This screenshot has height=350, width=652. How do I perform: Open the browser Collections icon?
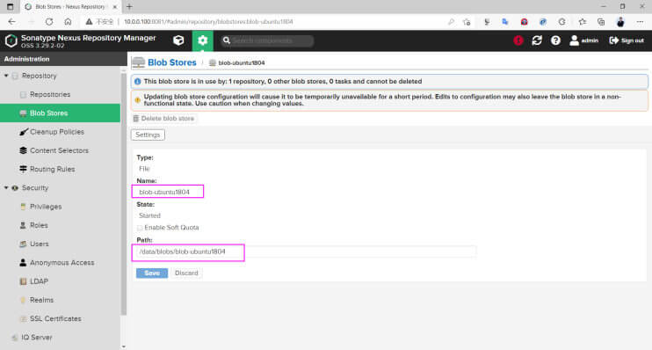tap(601, 22)
